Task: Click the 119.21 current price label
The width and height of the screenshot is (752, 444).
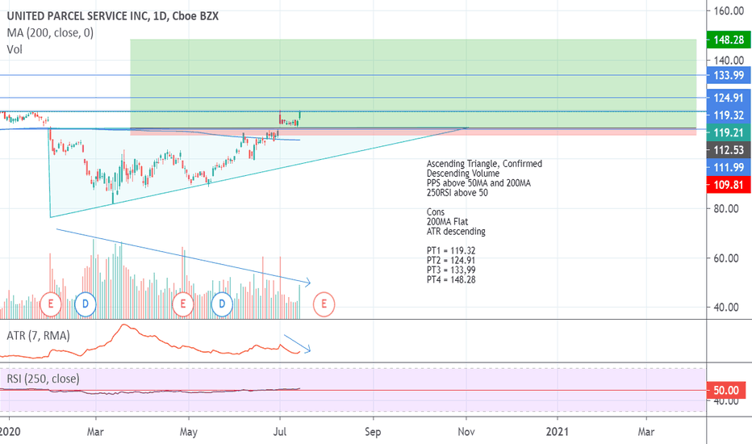Action: point(729,132)
